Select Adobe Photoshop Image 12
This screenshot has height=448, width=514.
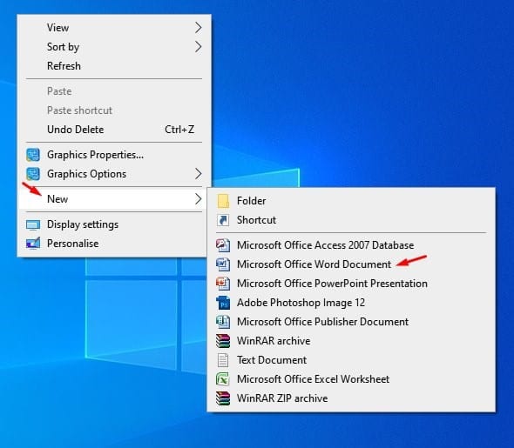[x=351, y=303]
